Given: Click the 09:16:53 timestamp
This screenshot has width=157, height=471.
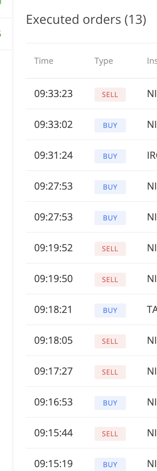Looking at the screenshot, I should point(53,402).
